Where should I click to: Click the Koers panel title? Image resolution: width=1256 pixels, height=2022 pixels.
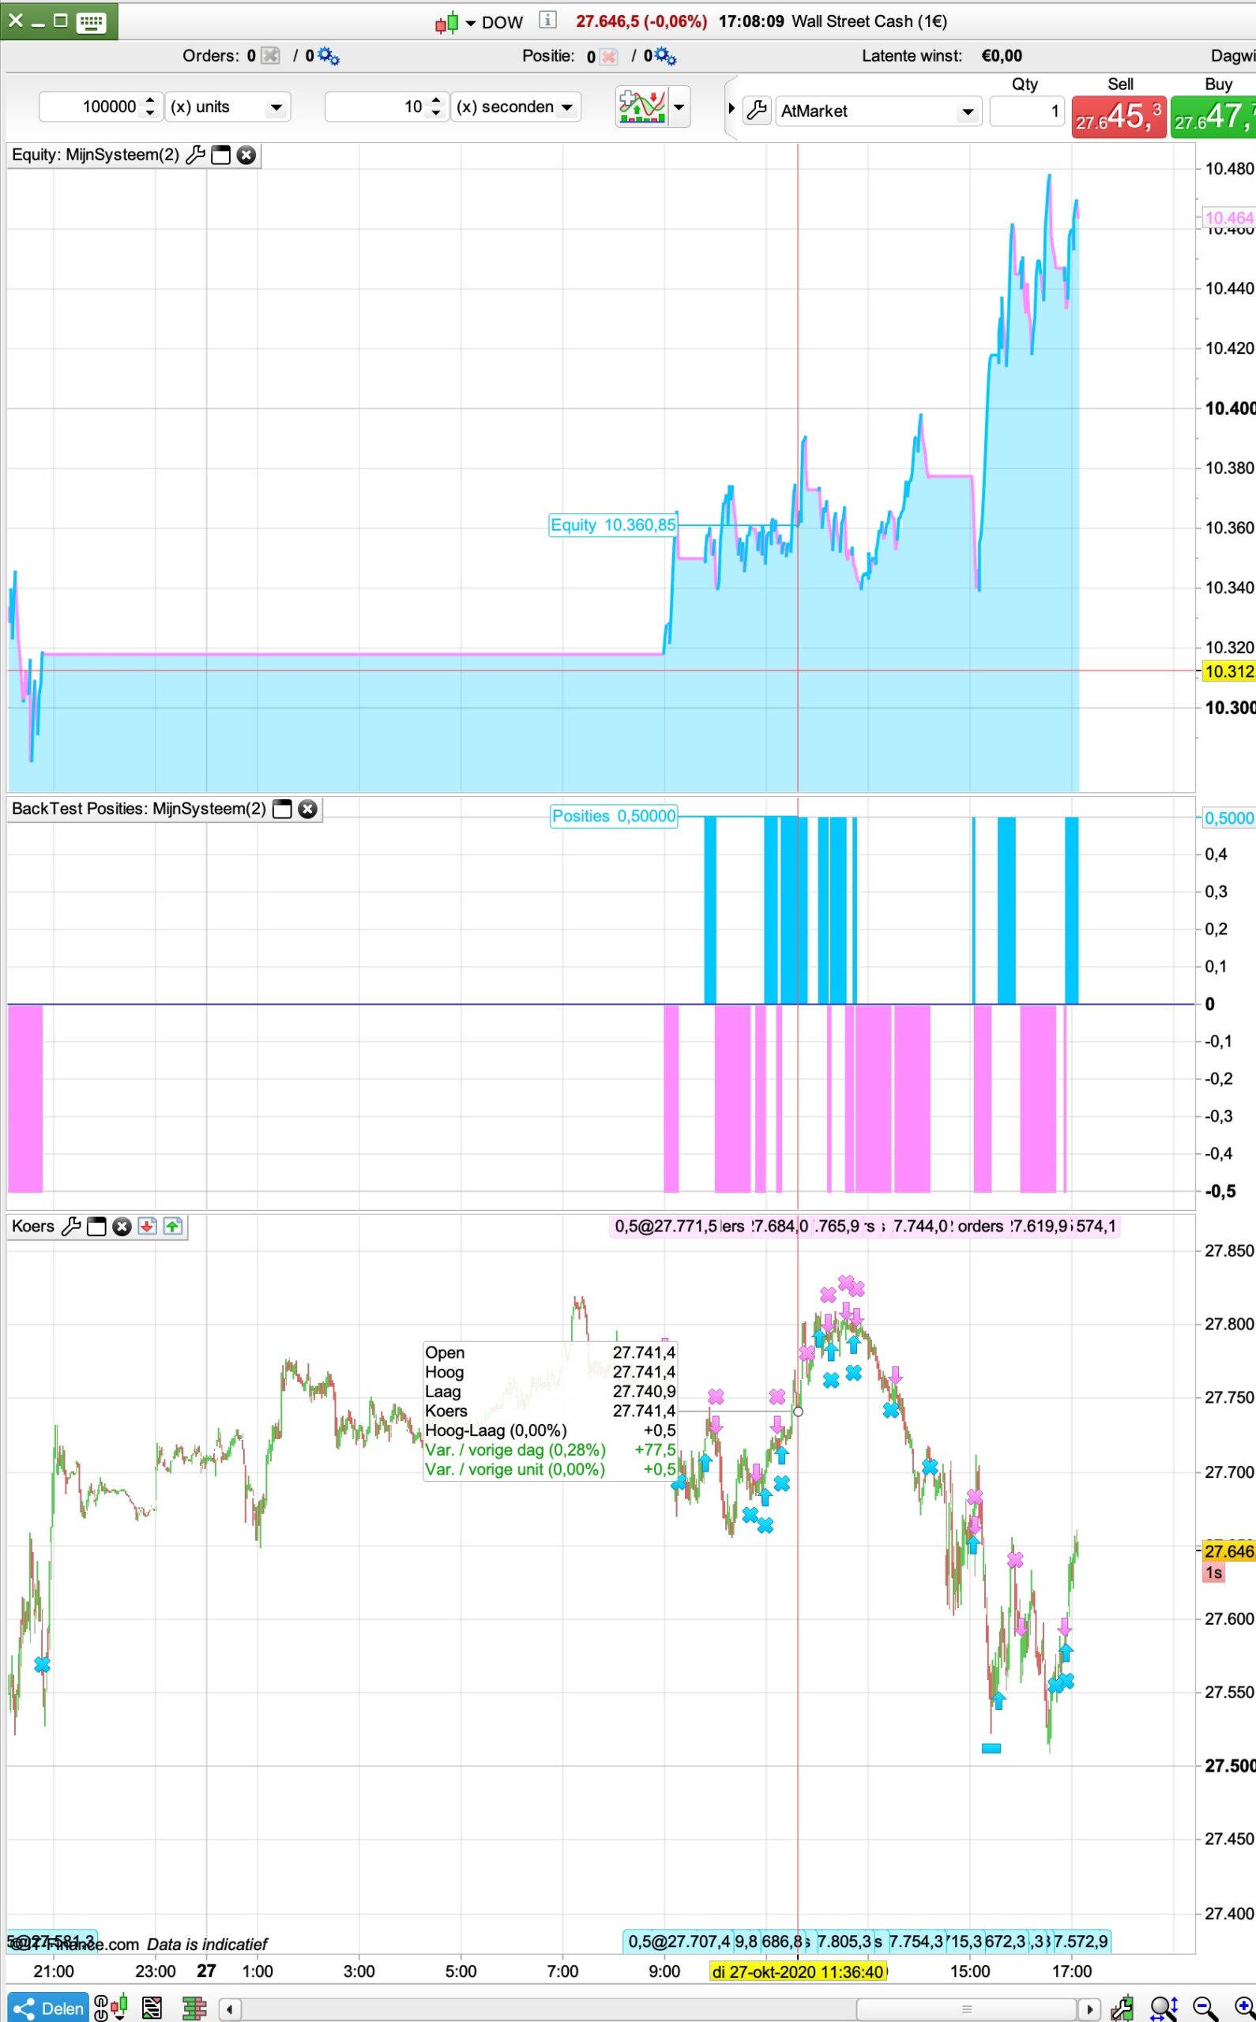[x=33, y=1227]
